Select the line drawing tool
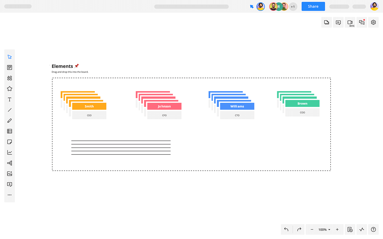Viewport: 383px width, 239px height. coord(10,110)
